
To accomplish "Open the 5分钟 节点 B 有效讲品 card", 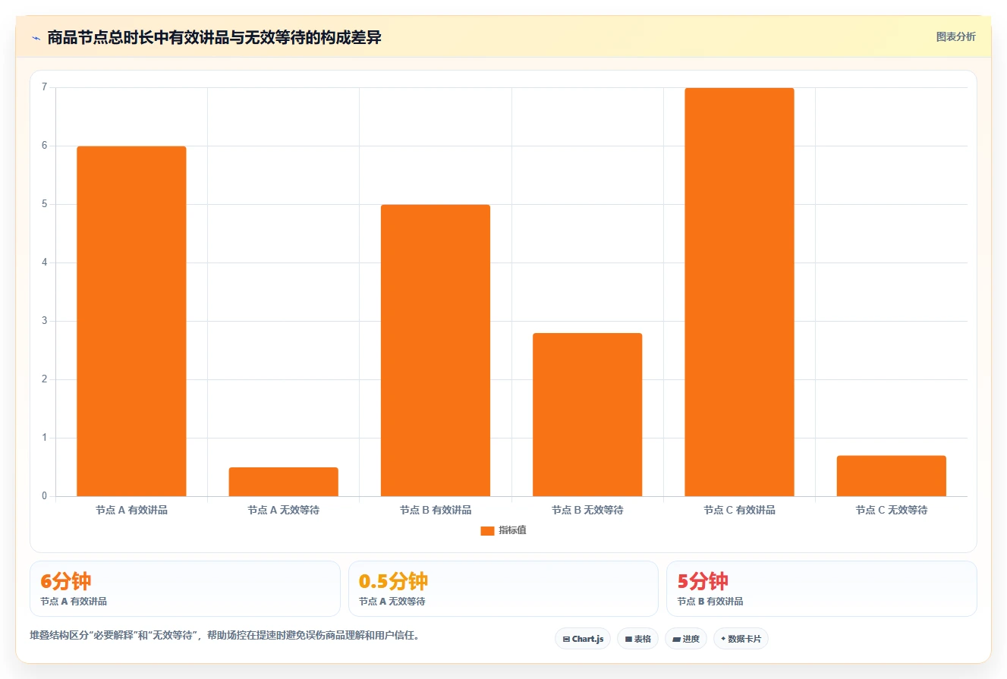I will pos(822,589).
